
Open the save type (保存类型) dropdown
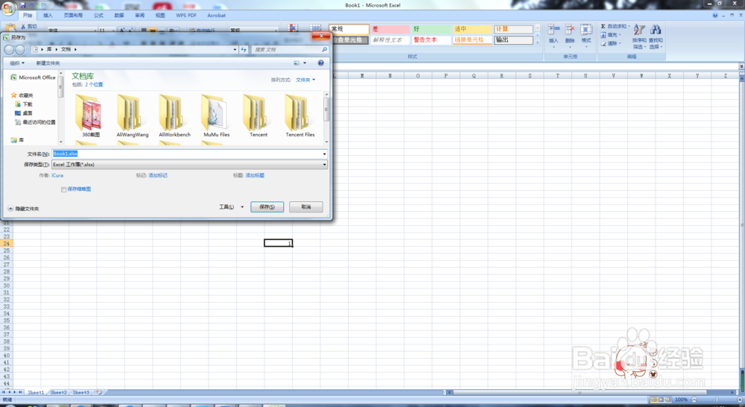tap(189, 165)
